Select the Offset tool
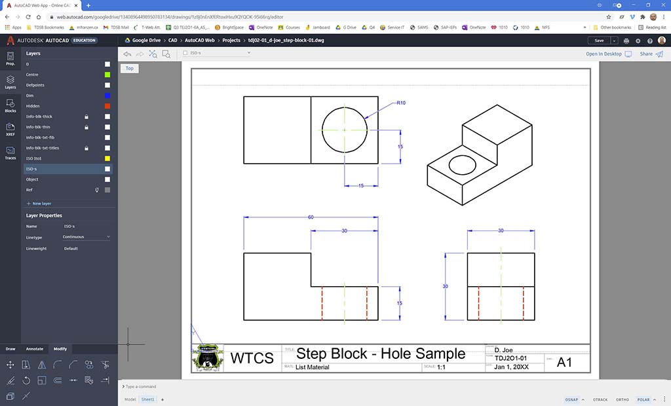 coord(58,380)
